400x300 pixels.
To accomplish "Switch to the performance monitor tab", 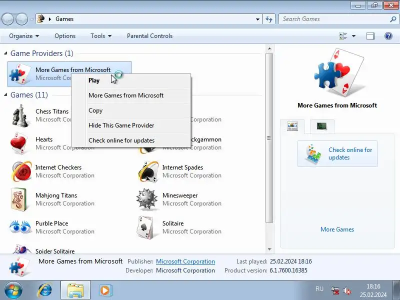I will pos(322,126).
